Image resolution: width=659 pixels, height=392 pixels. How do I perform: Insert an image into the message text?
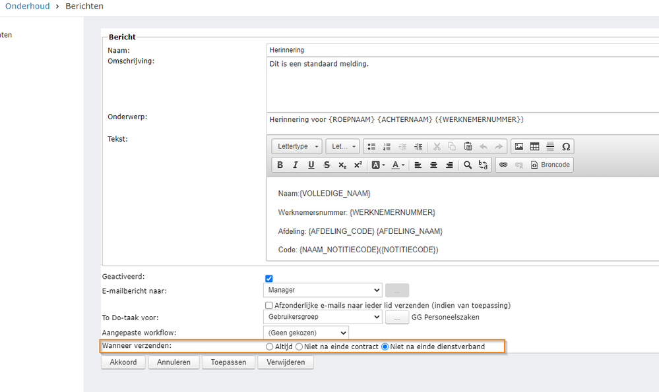(x=519, y=146)
